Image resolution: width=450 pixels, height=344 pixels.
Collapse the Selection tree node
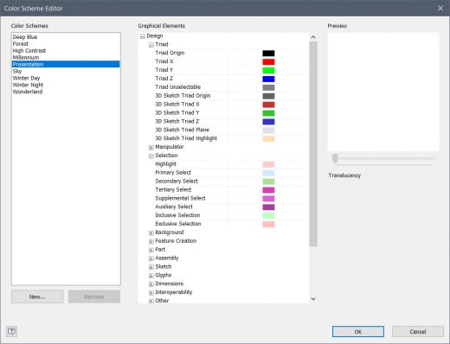tap(151, 156)
